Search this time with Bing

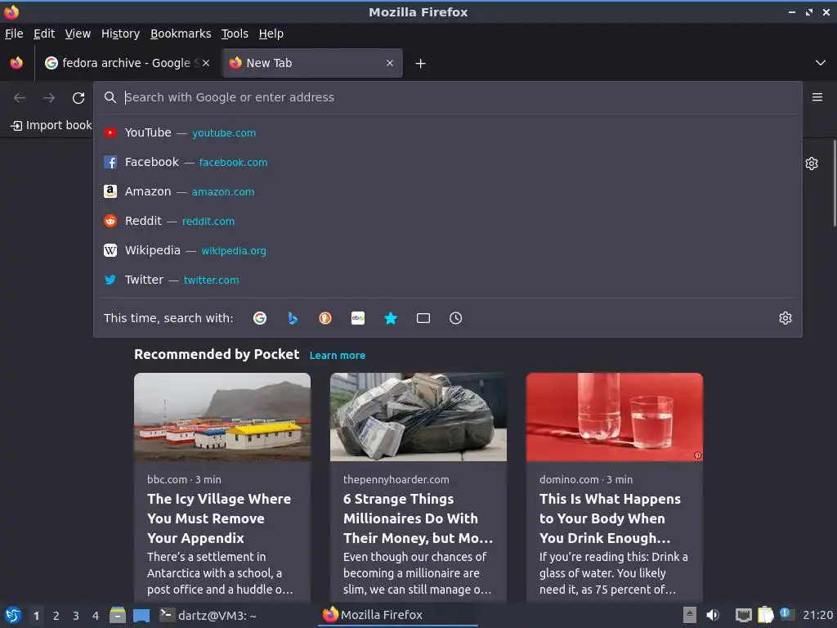pos(293,318)
